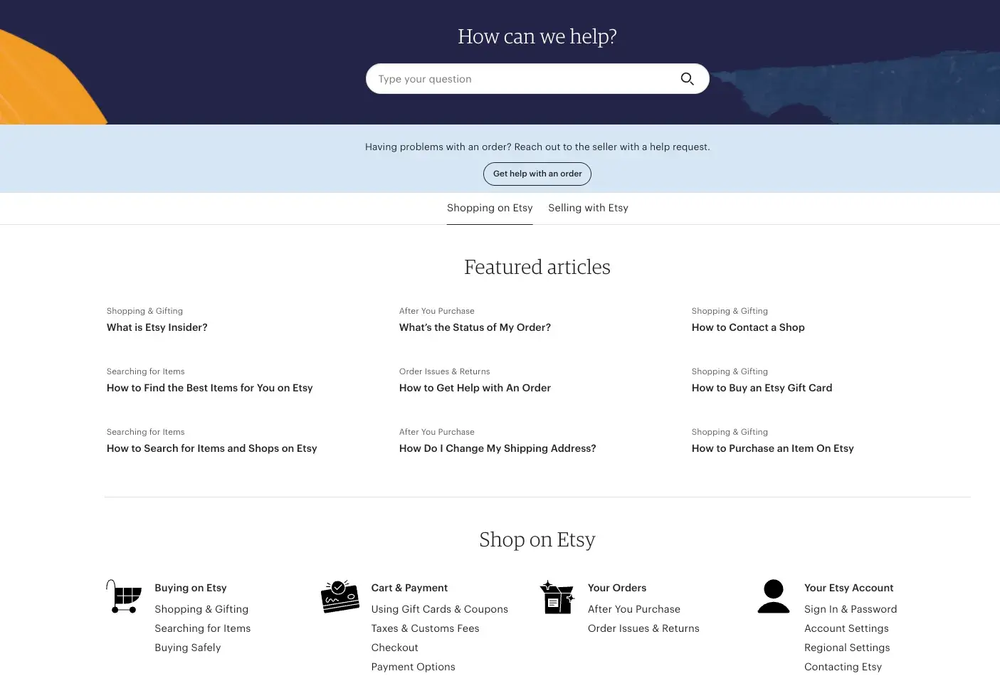
Task: Click How to Search for Items and Shops
Action: coord(211,448)
